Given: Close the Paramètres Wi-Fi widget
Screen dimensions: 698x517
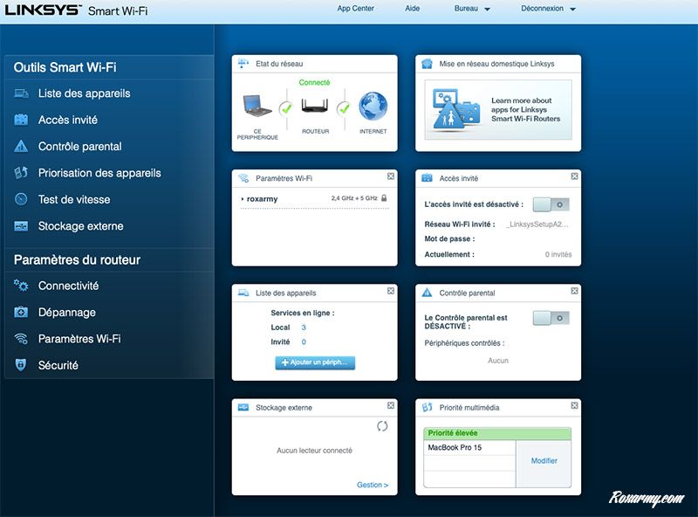Looking at the screenshot, I should pos(390,176).
